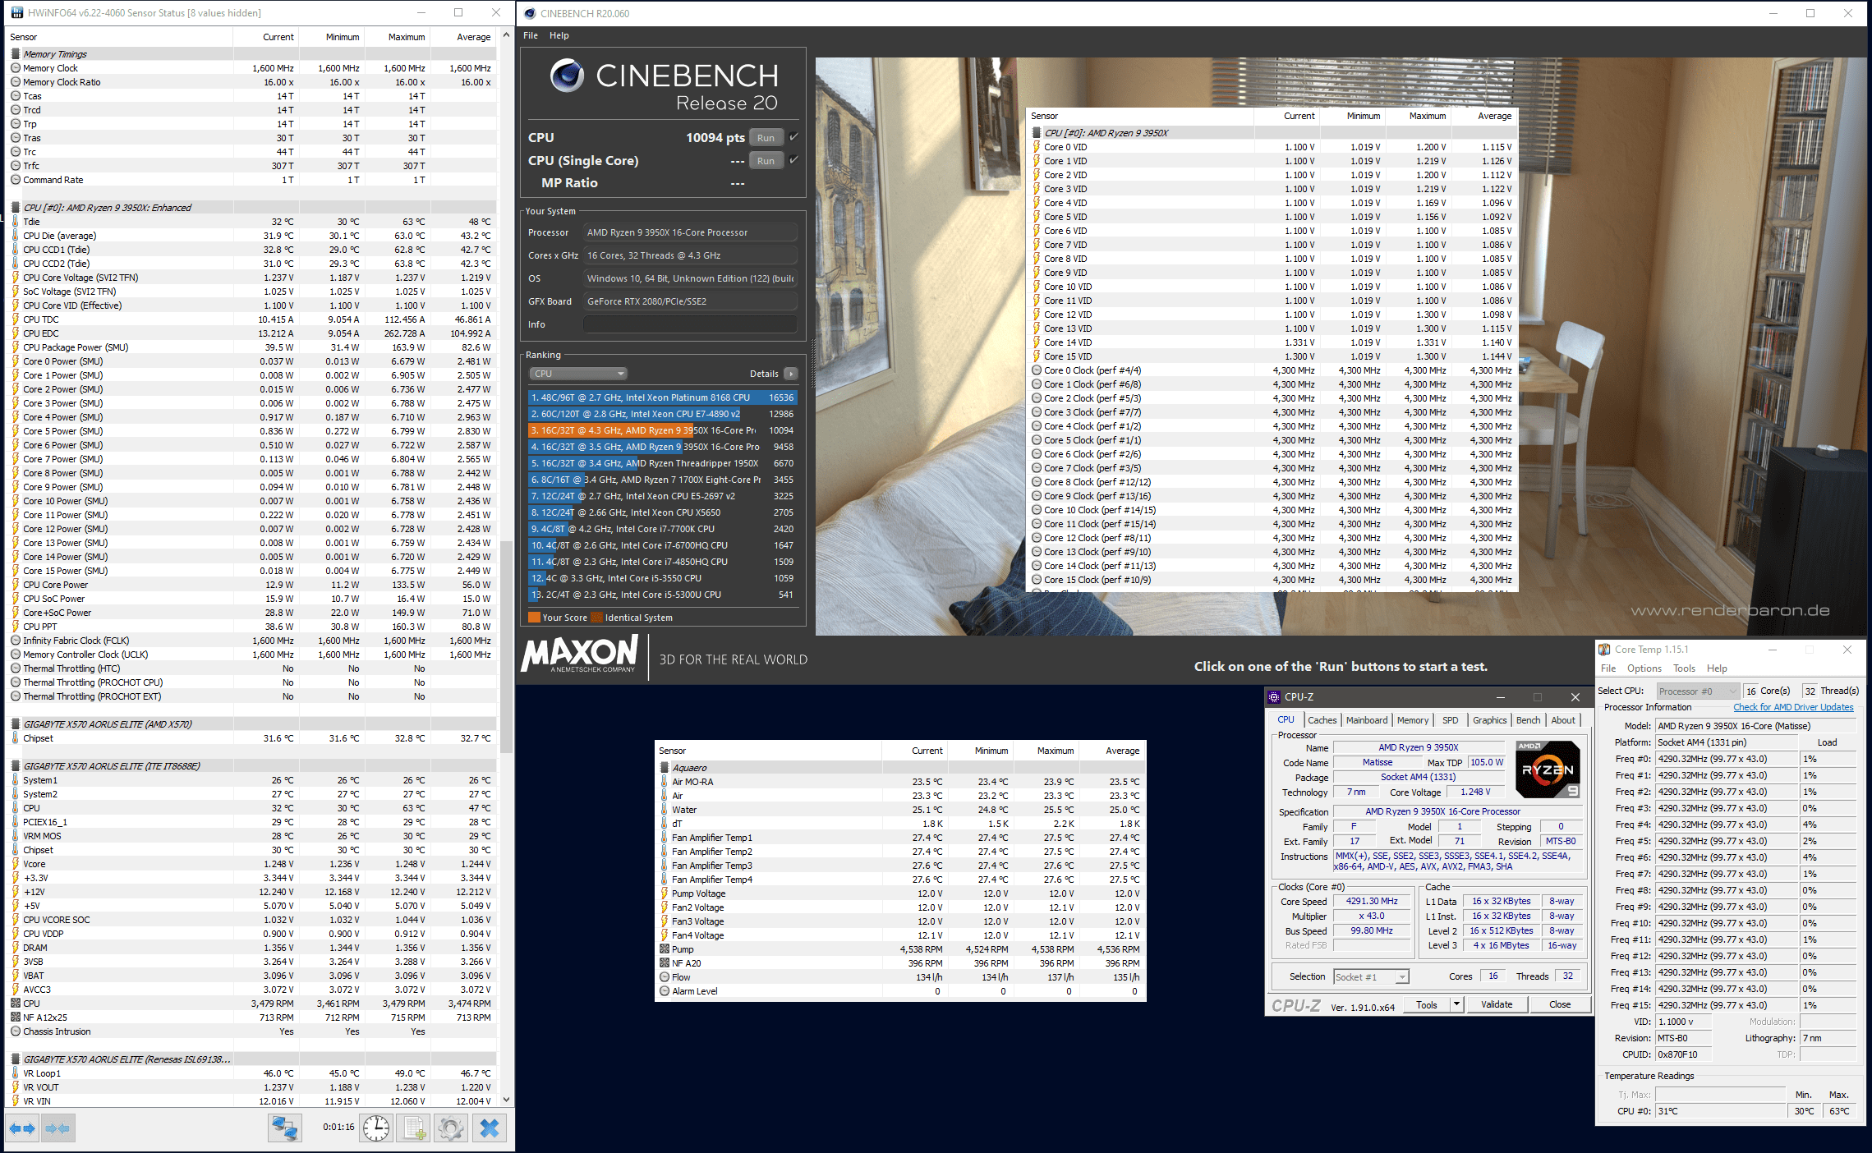Switch to the About tab in CPU-Z
1872x1153 pixels.
click(1563, 720)
